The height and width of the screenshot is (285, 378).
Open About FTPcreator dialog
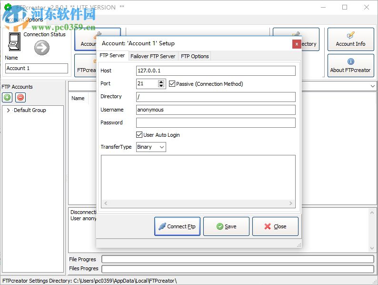(350, 65)
